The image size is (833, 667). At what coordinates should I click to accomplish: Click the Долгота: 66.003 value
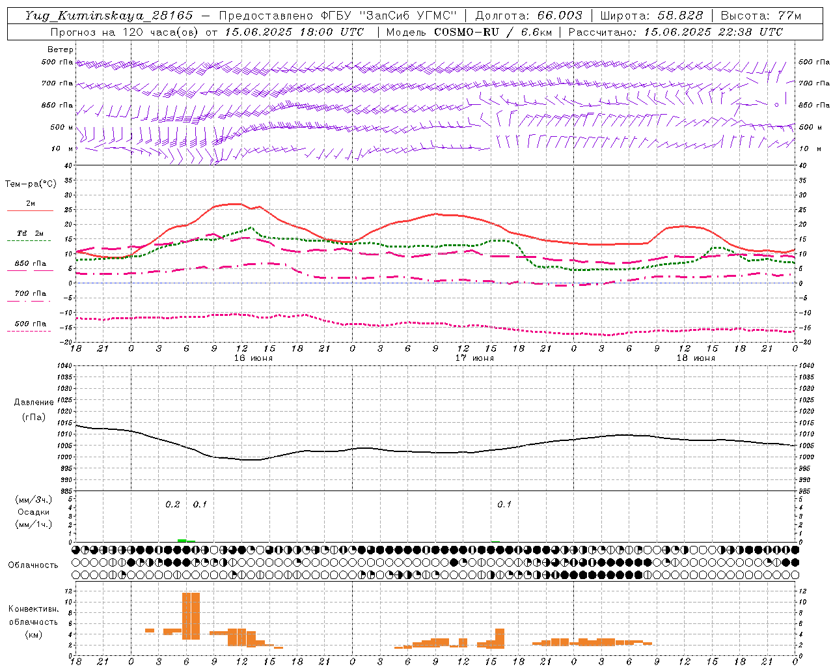coord(528,16)
